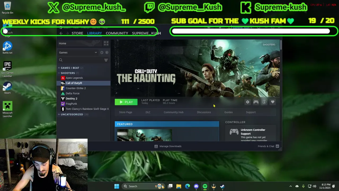Open the Minecraft Launcher desktop icon
The width and height of the screenshot is (339, 191).
(x=7, y=109)
